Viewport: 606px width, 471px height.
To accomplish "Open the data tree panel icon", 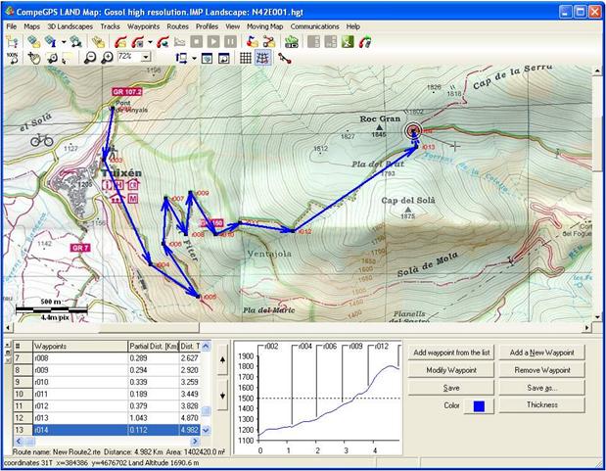I will (x=12, y=41).
